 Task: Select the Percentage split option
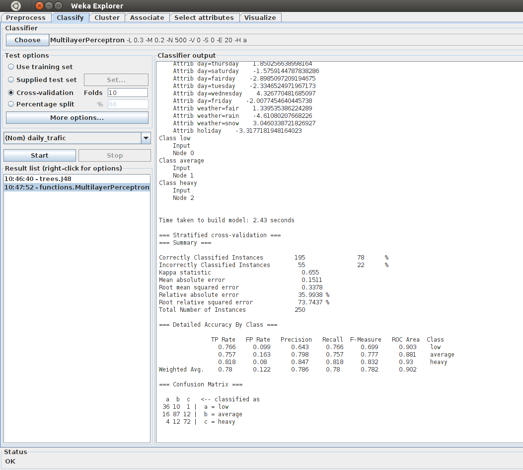41,104
